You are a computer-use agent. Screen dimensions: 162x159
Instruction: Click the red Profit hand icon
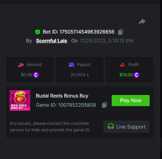(x=123, y=65)
